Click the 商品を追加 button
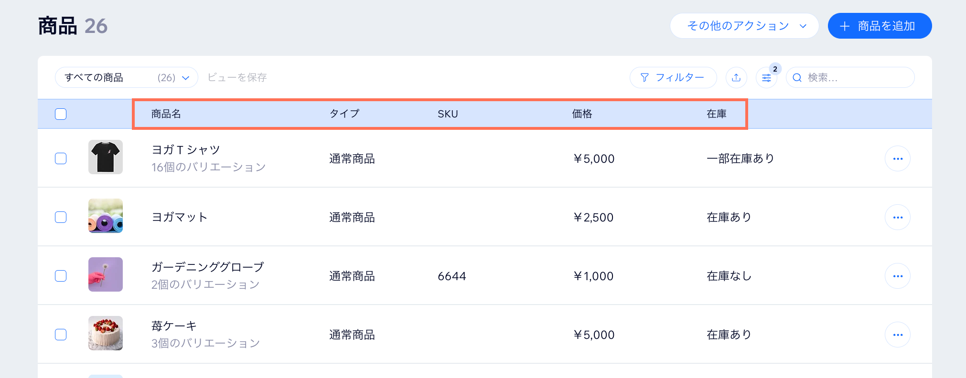The width and height of the screenshot is (966, 378). (880, 26)
